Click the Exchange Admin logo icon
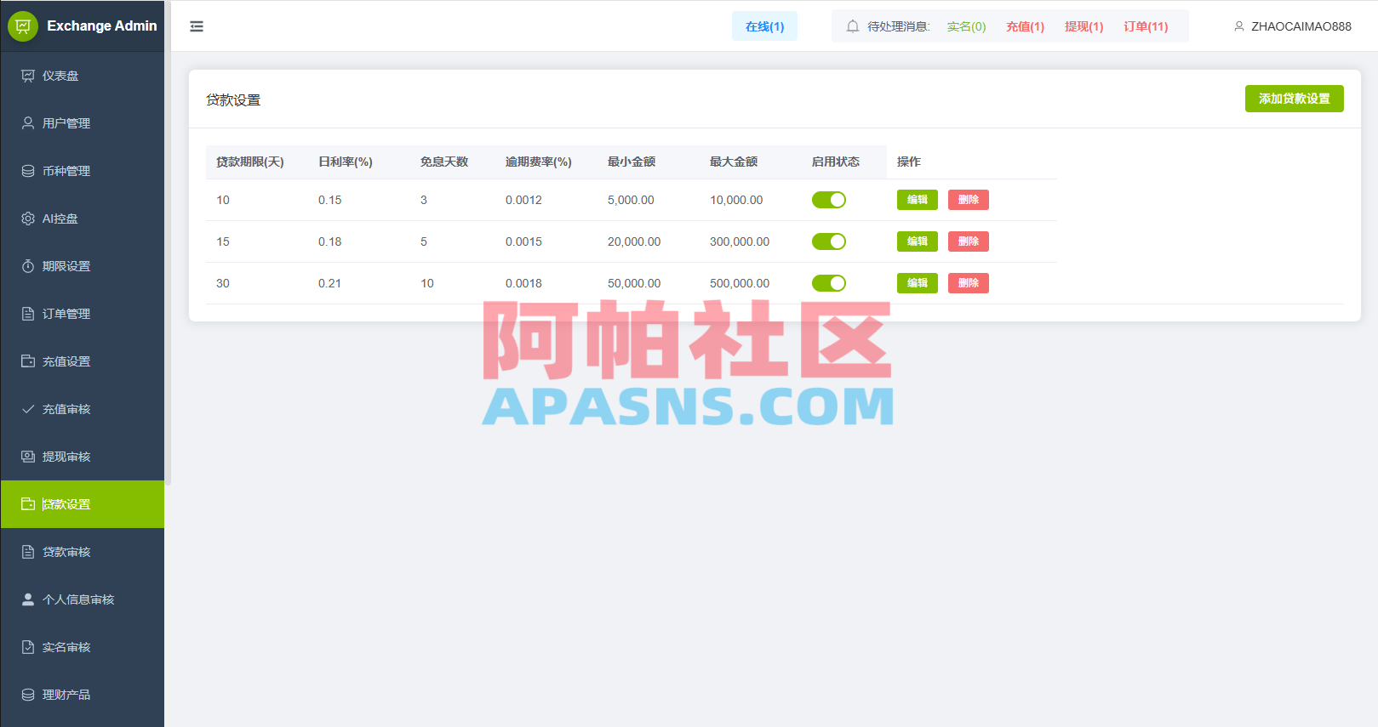Viewport: 1378px width, 727px height. [x=23, y=26]
